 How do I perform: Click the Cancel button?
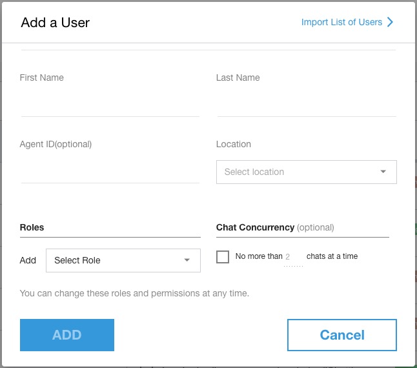point(341,335)
